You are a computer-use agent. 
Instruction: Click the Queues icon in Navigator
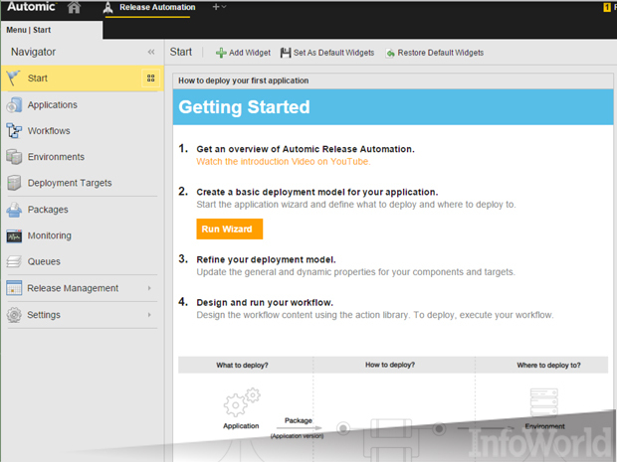click(14, 262)
